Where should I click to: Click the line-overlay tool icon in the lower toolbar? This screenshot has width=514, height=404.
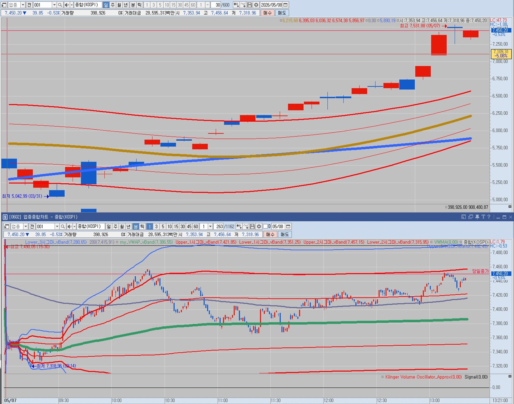point(245,226)
